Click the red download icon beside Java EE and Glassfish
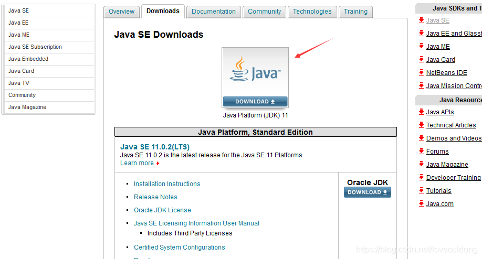 click(422, 33)
